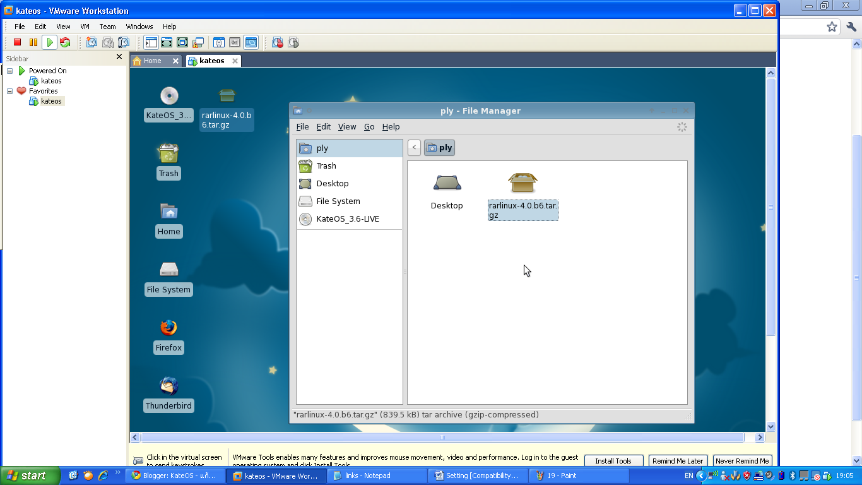Collapse the Favorites tree group
Image resolution: width=862 pixels, height=485 pixels.
coord(9,91)
